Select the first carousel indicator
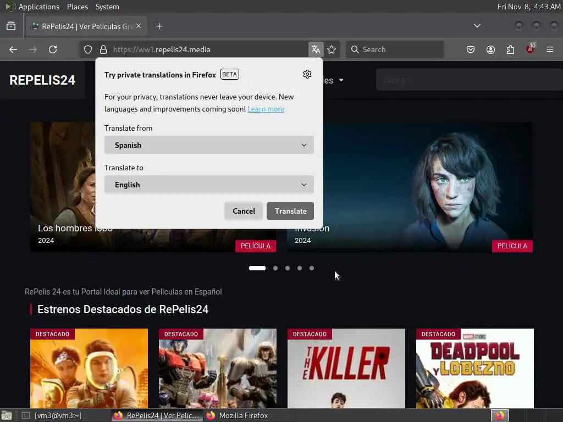The height and width of the screenshot is (422, 563). [257, 268]
